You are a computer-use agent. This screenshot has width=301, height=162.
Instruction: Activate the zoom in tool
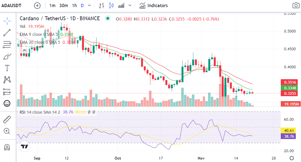tap(7, 131)
